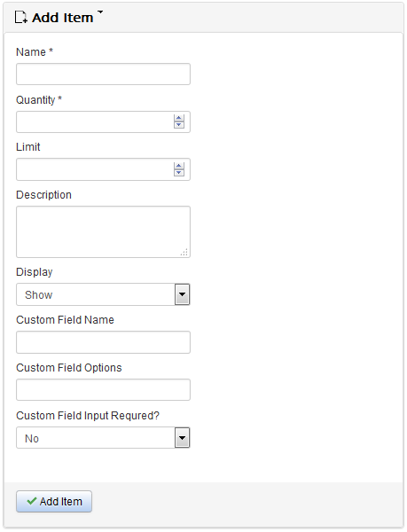Focus the Name input field
Image resolution: width=407 pixels, height=532 pixels.
103,74
